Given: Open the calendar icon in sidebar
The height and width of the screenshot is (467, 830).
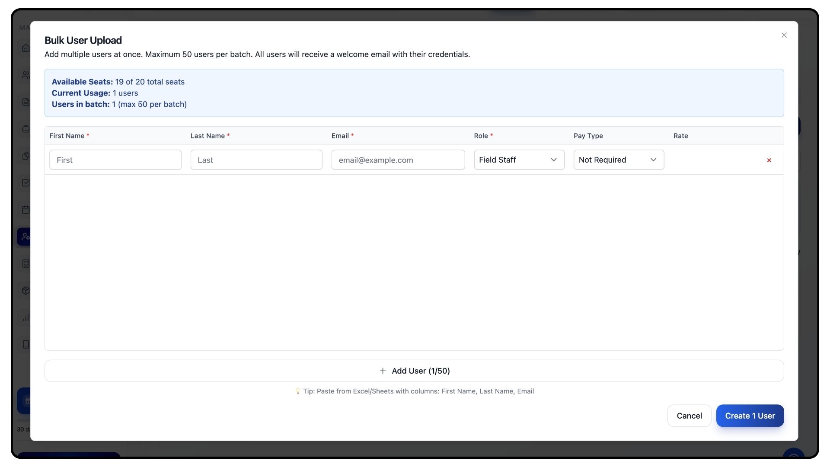Looking at the screenshot, I should coord(26,210).
